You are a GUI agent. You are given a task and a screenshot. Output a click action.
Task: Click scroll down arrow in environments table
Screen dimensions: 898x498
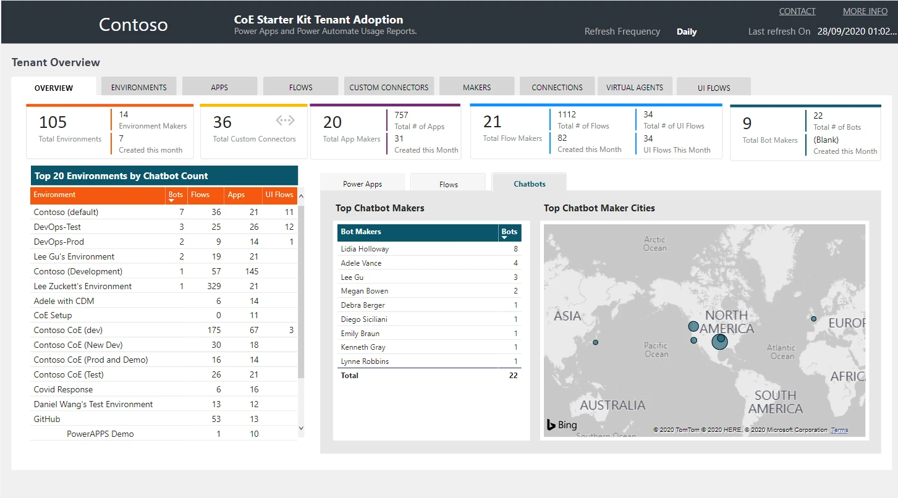[x=301, y=428]
